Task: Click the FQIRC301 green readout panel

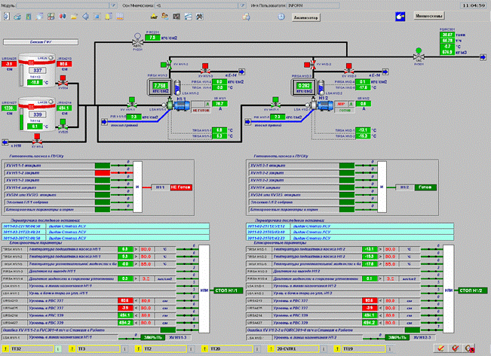Action: pos(447,43)
